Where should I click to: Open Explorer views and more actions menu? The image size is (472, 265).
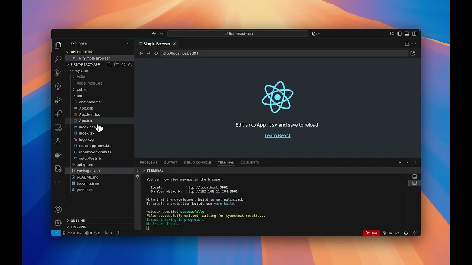click(128, 44)
